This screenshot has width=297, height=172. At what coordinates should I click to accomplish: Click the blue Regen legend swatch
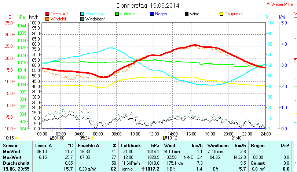click(152, 14)
